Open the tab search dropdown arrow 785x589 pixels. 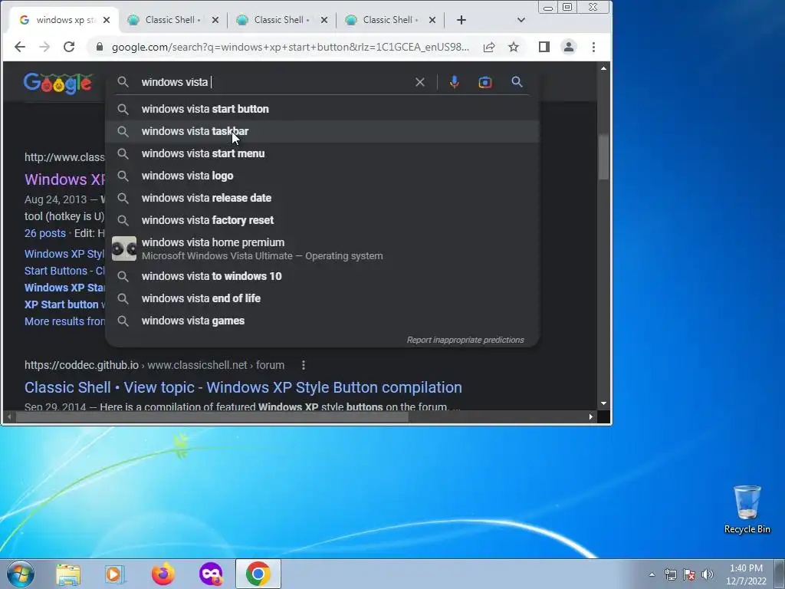coord(521,20)
